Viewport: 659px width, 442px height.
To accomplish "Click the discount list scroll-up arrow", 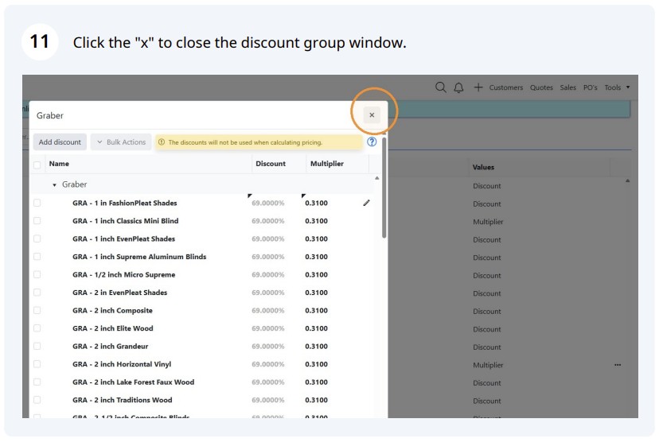I will point(377,178).
